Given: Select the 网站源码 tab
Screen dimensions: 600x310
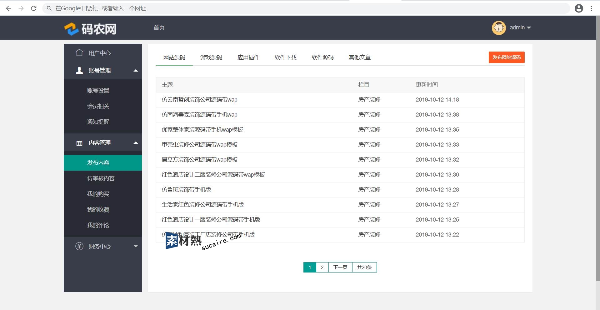Looking at the screenshot, I should [x=174, y=57].
